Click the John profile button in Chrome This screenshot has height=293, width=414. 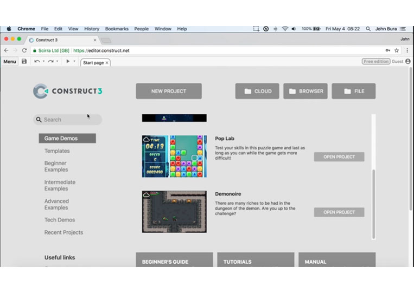pos(405,39)
